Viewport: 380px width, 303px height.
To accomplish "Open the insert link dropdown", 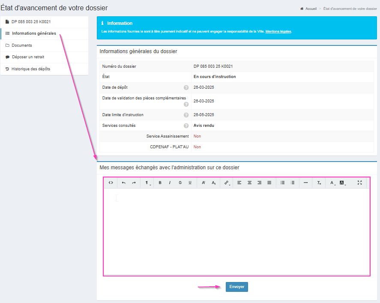I will [x=227, y=183].
